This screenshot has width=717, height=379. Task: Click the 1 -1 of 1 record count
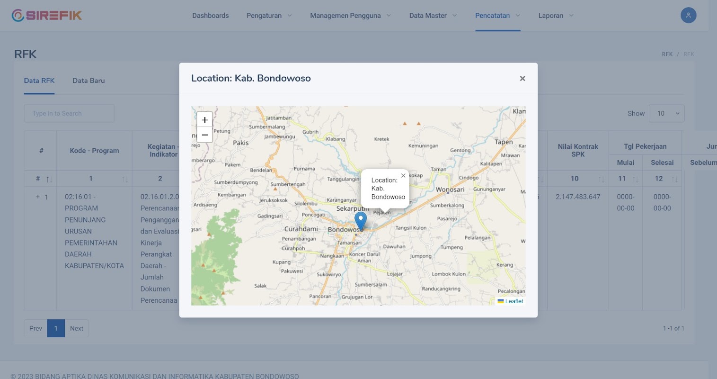coord(673,328)
